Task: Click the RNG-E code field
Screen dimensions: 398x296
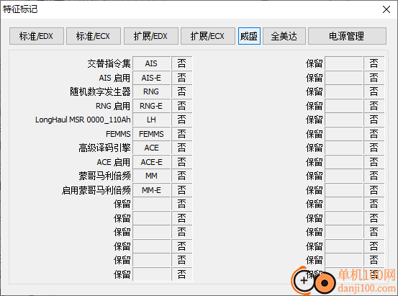Action: [152, 106]
